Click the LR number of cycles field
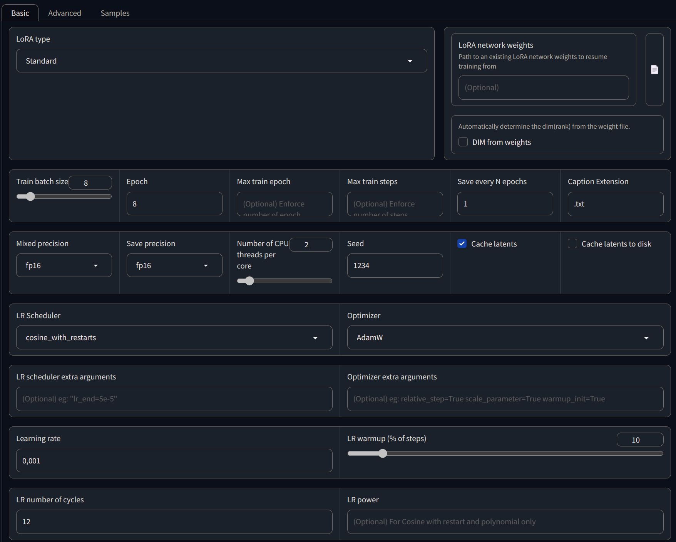Viewport: 676px width, 542px height. point(174,522)
